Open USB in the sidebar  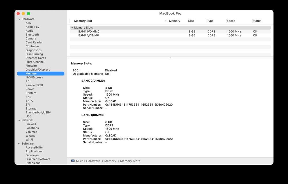click(29, 116)
